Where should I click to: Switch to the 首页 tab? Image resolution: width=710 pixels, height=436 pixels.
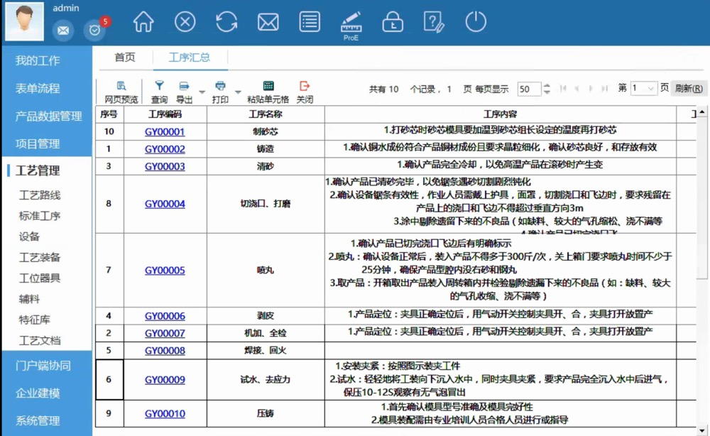click(124, 58)
